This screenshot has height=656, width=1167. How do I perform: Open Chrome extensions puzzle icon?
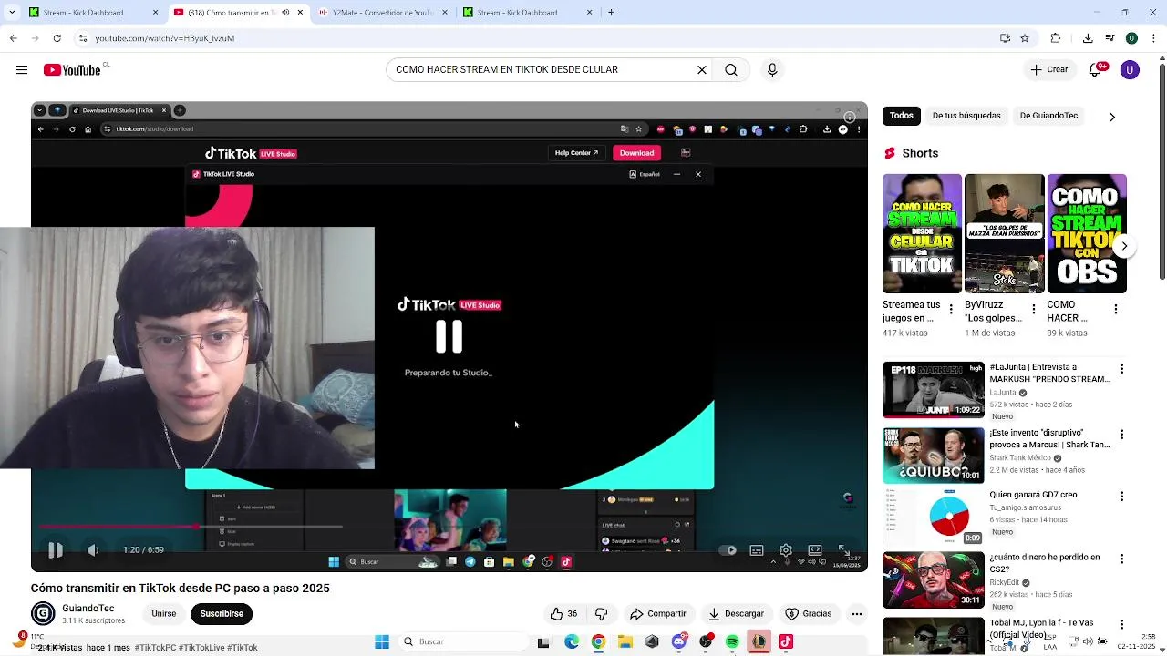tap(1056, 38)
